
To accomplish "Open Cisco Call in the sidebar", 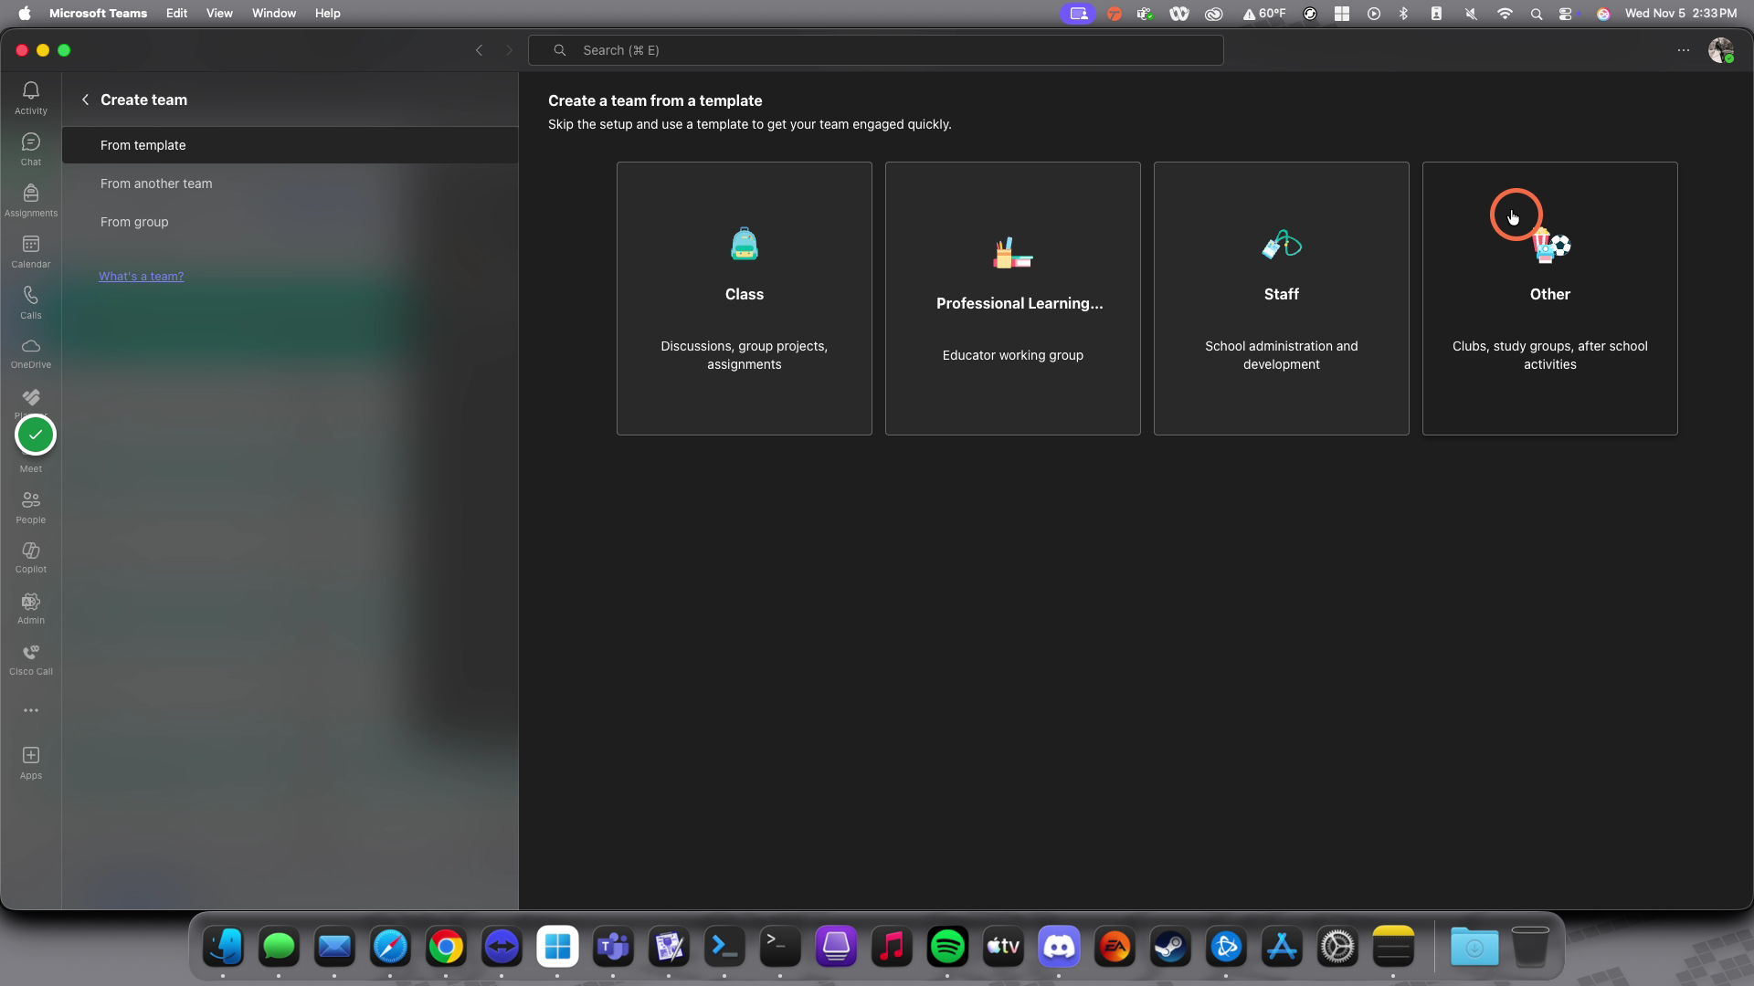I will click(x=31, y=660).
